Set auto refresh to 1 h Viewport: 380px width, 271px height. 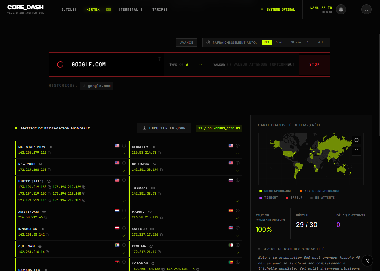tap(310, 42)
